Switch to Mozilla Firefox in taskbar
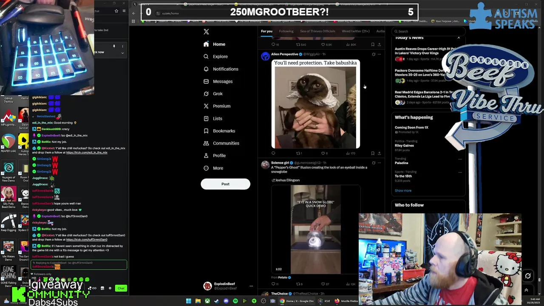This screenshot has height=306, width=544. [346, 301]
